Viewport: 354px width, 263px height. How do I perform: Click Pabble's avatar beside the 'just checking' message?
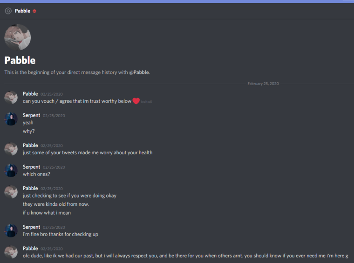11,192
